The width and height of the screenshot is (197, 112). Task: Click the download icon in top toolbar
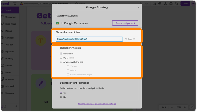[x=165, y=4]
